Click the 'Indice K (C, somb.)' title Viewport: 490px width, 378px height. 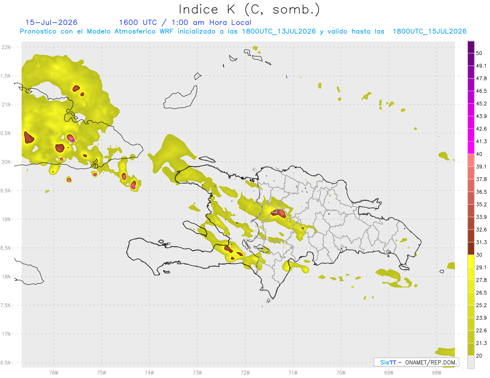coord(249,9)
